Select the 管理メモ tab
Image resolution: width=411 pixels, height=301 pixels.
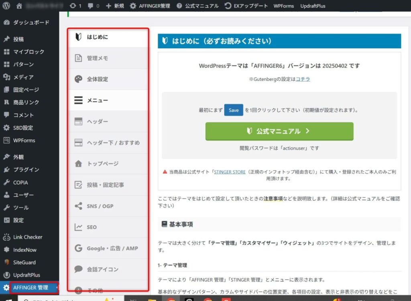pos(108,58)
